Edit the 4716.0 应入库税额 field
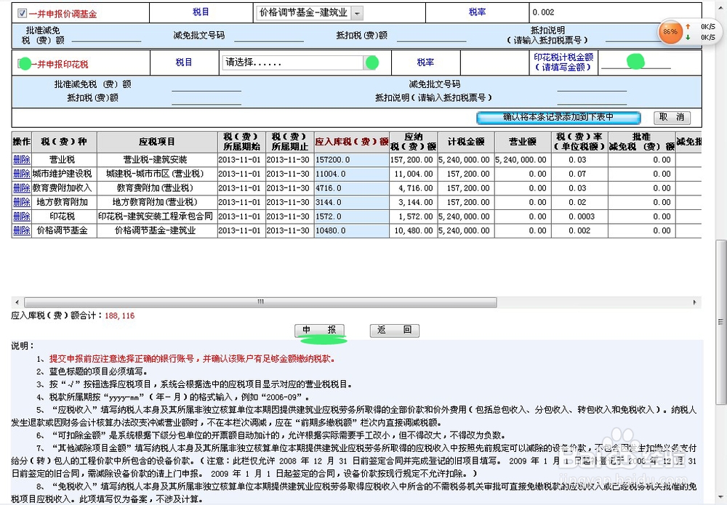Viewport: 727px width, 505px height. click(351, 188)
